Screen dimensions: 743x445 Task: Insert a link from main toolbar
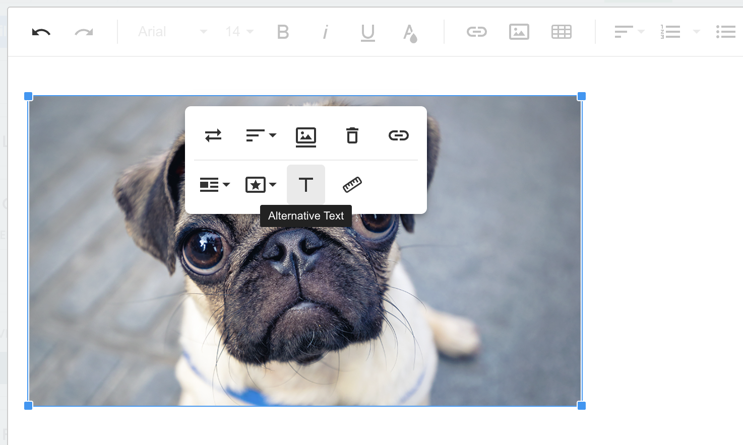[476, 32]
